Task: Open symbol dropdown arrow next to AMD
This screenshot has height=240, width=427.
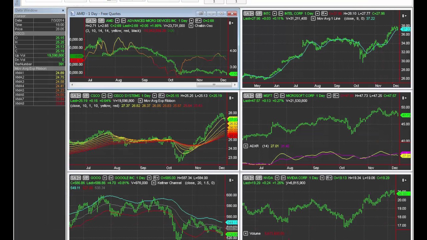Action: [x=117, y=21]
